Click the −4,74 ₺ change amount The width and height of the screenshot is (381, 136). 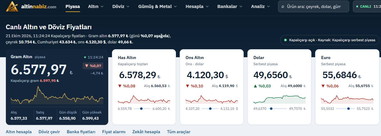(97, 73)
